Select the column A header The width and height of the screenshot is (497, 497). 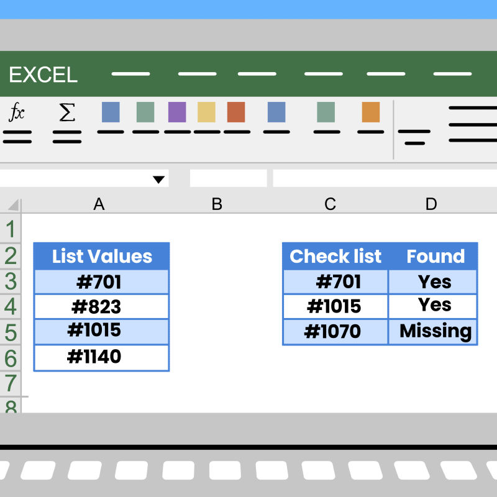99,204
